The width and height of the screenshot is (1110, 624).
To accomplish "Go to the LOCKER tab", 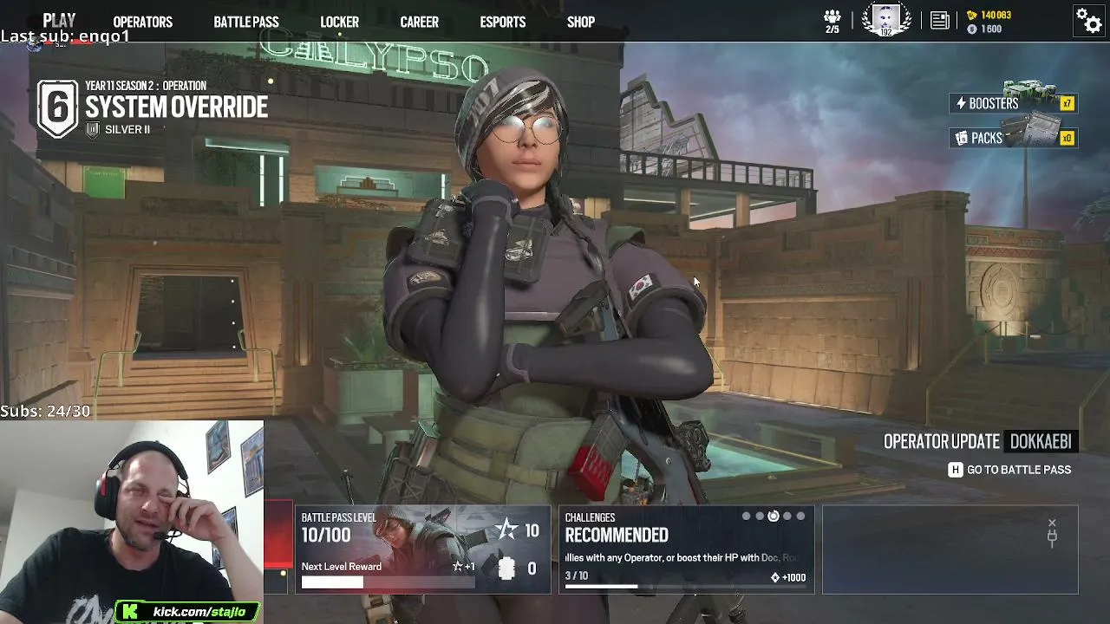I will [x=340, y=23].
